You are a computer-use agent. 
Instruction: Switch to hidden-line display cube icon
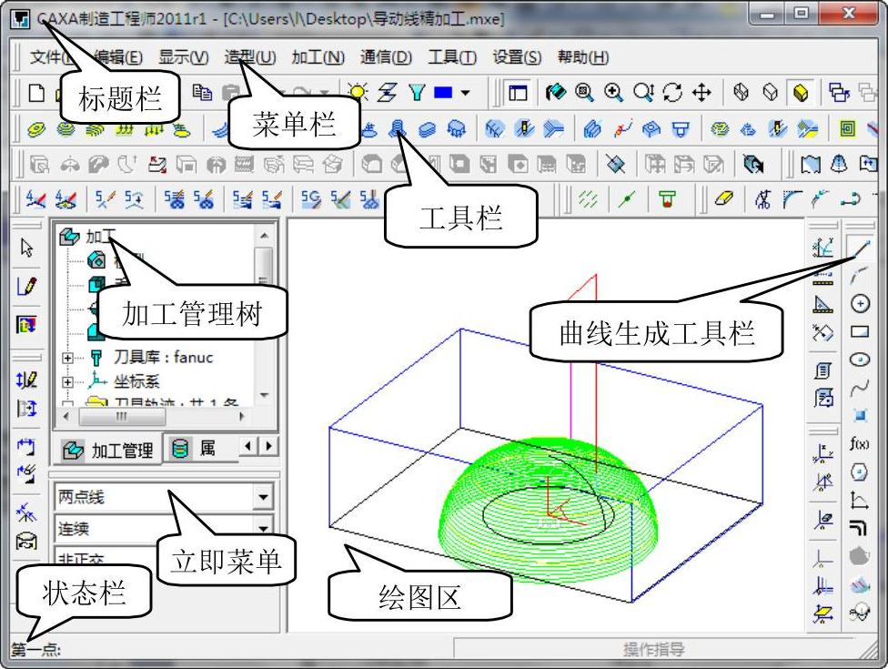[x=771, y=92]
